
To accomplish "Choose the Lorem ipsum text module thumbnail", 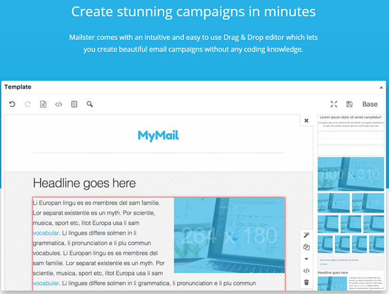I will click(351, 122).
